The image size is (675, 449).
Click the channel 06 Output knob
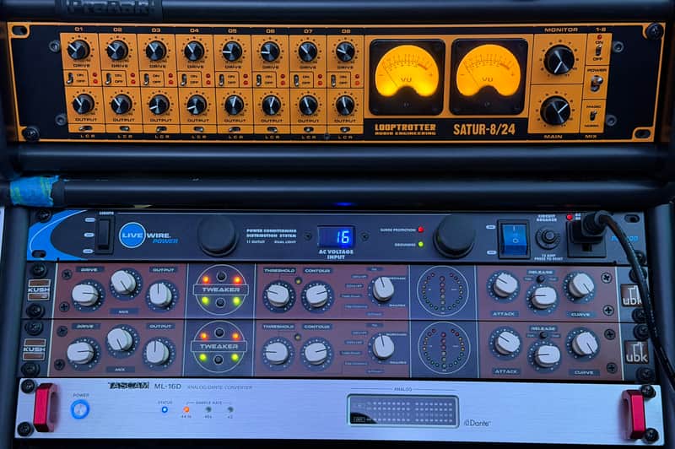pyautogui.click(x=271, y=105)
